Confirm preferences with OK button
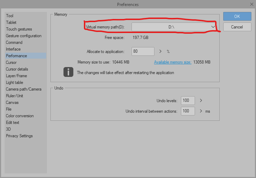The height and width of the screenshot is (178, 256). click(237, 16)
